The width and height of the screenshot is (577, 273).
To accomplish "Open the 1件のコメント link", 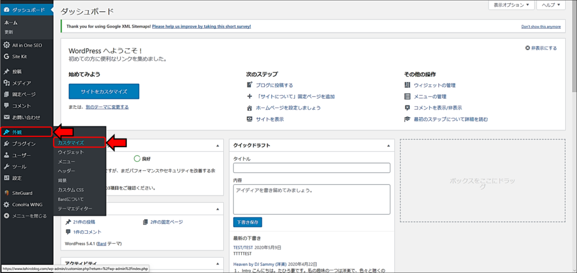I will 87,232.
